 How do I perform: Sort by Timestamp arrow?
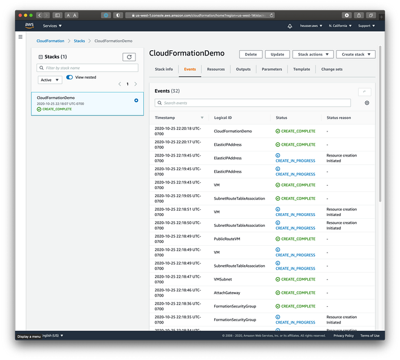[x=202, y=118]
